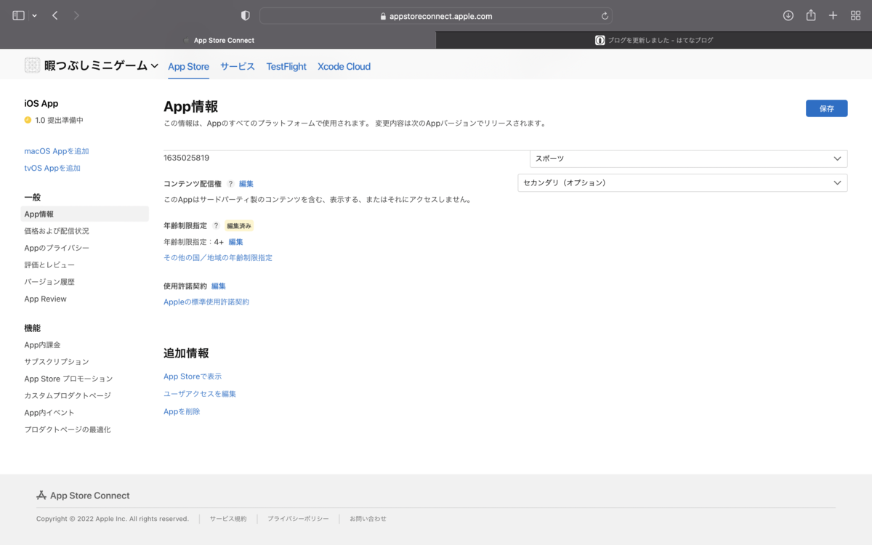Open 価格および配信状況 sidebar item
Screen dimensions: 872x545
coord(57,231)
